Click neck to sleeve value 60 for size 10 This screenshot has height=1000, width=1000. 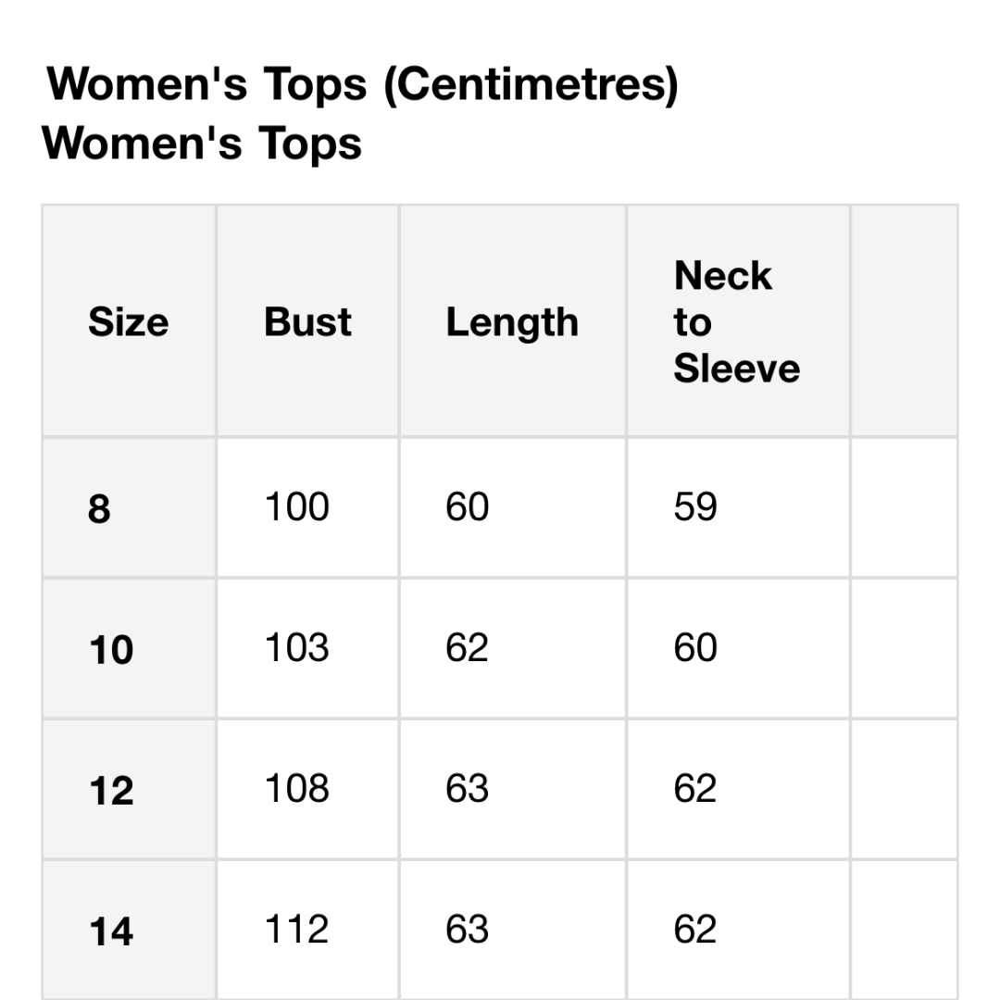pos(695,648)
